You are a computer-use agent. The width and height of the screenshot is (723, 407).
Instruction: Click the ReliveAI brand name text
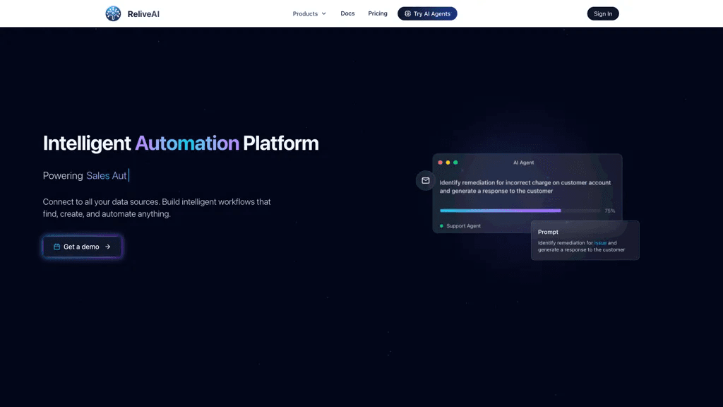(x=143, y=14)
